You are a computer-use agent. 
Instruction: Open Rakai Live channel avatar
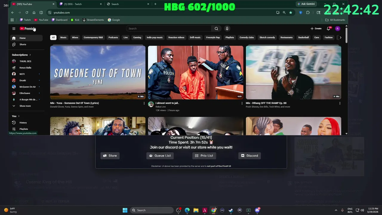151,104
